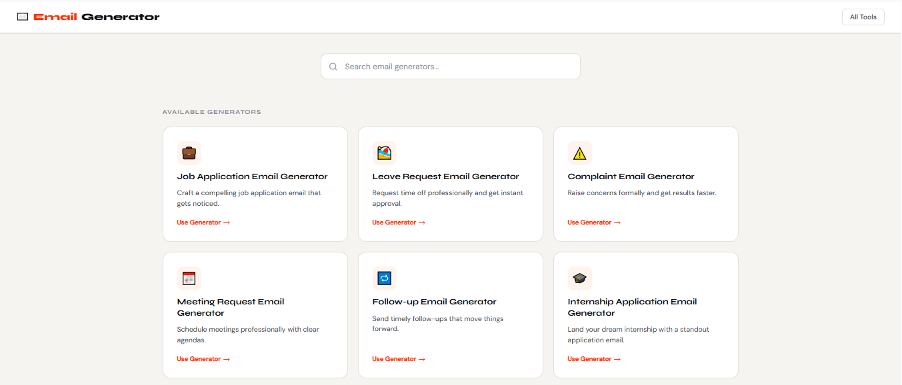Click the square logo icon in the header
Image resolution: width=902 pixels, height=385 pixels.
[23, 16]
